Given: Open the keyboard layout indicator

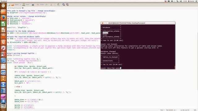Looking at the screenshot, I should pyautogui.click(x=169, y=1).
